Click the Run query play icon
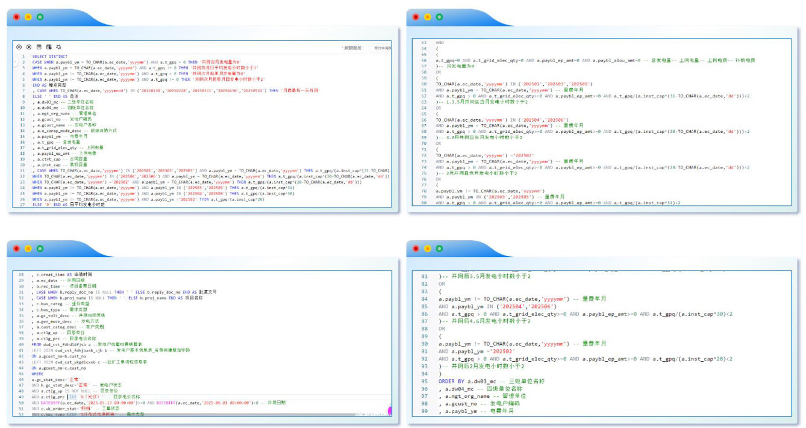The height and width of the screenshot is (428, 806). pos(19,46)
